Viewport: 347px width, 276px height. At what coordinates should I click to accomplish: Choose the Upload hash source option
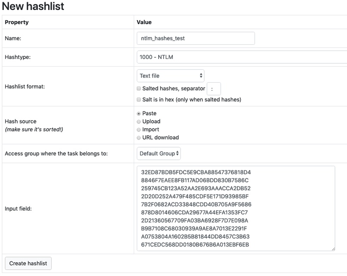pos(139,122)
